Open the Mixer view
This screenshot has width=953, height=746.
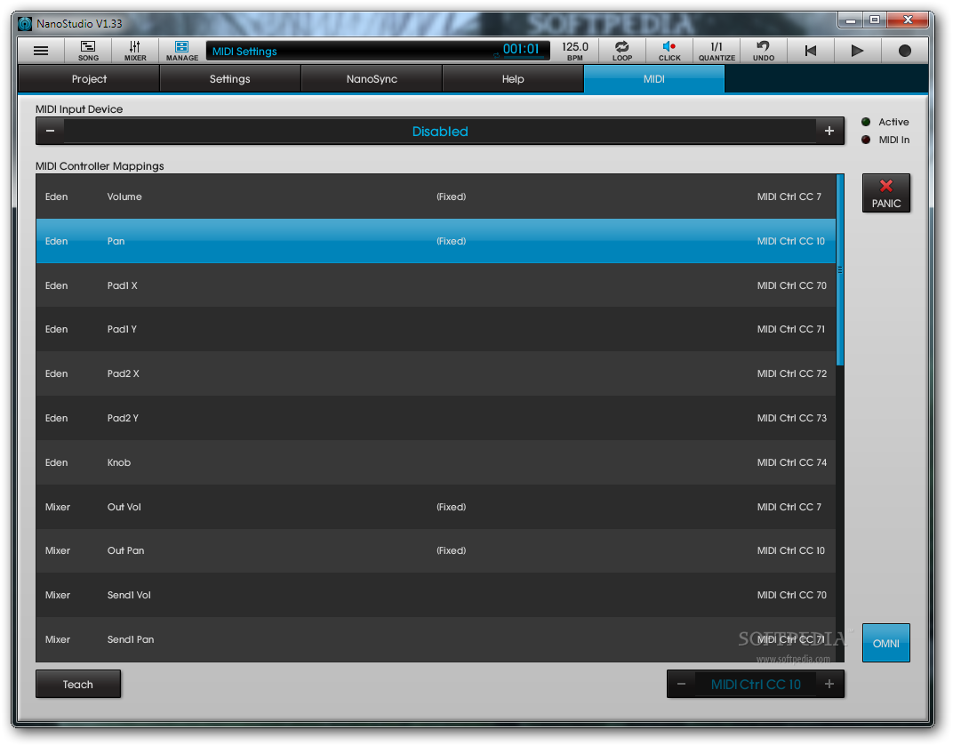135,51
